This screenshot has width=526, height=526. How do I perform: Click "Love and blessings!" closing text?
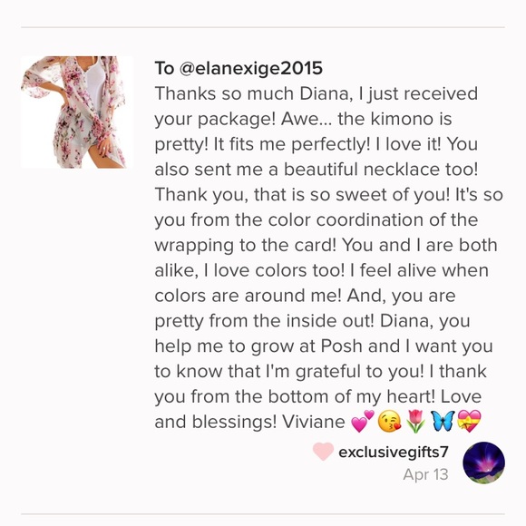coord(318,409)
